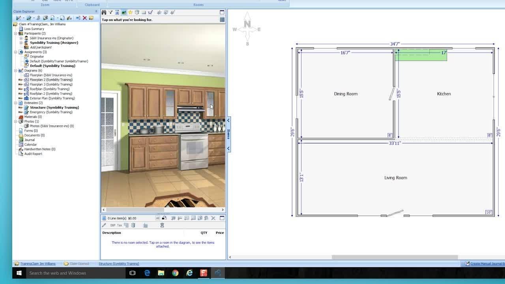505x284 pixels.
Task: Click the pencil edit icon in line items toolbar
Action: [104, 225]
